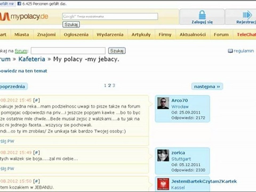Open zorica's avatar picture
The width and height of the screenshot is (256, 192).
click(x=163, y=155)
